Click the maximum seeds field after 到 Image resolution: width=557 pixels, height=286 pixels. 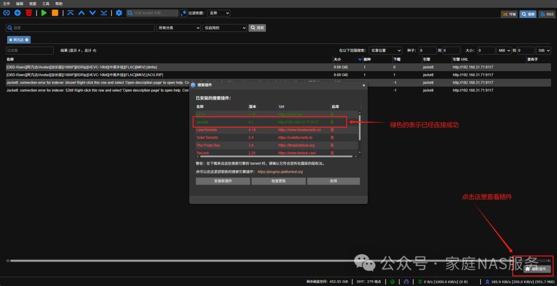click(451, 51)
